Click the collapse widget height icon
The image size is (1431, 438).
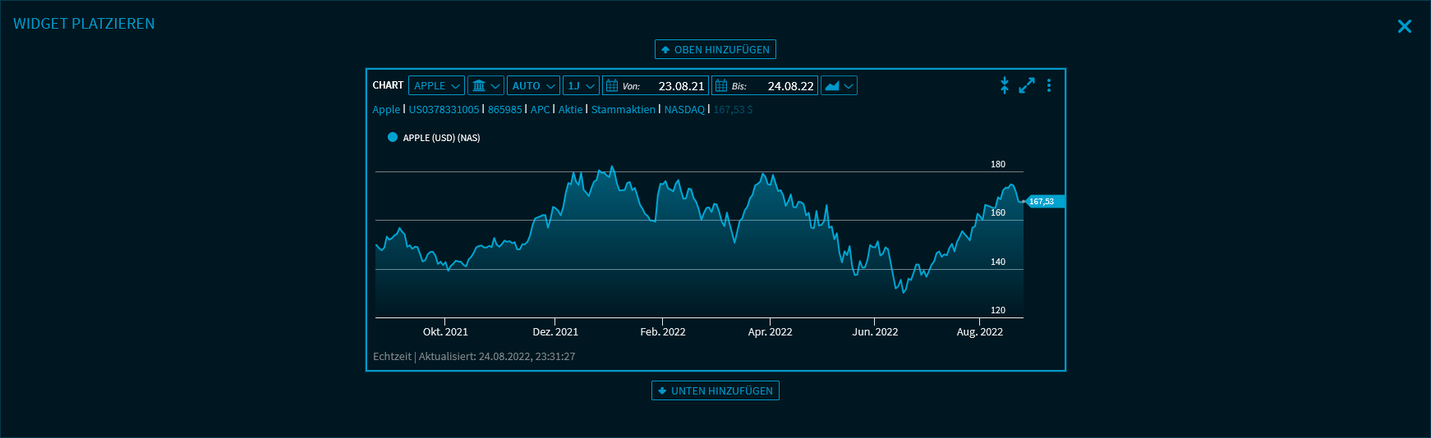click(x=1004, y=85)
